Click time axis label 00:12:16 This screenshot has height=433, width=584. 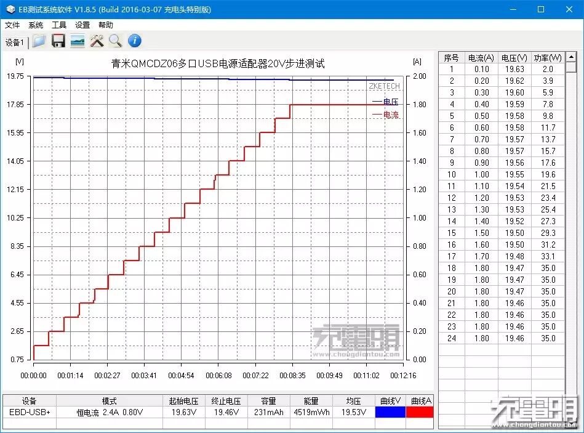pyautogui.click(x=403, y=376)
